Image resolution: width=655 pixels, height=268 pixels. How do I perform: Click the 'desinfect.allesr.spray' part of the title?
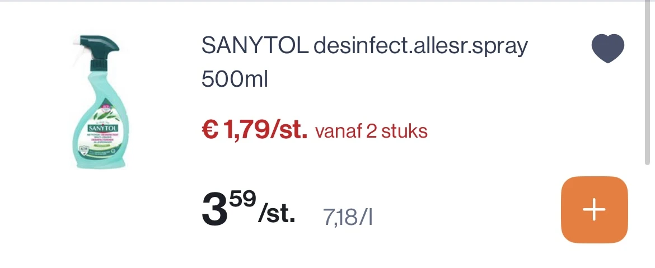pos(420,46)
